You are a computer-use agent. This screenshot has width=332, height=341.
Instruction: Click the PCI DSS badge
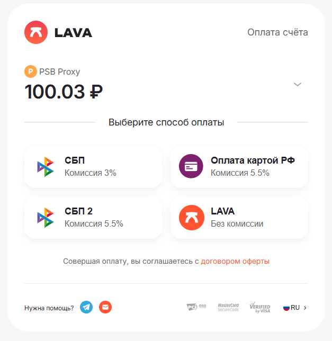coord(196,307)
